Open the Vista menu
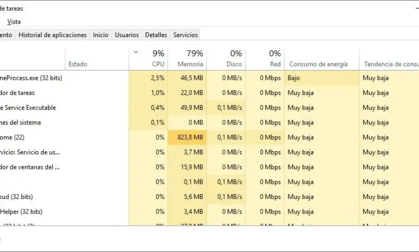419x252 pixels. click(14, 21)
